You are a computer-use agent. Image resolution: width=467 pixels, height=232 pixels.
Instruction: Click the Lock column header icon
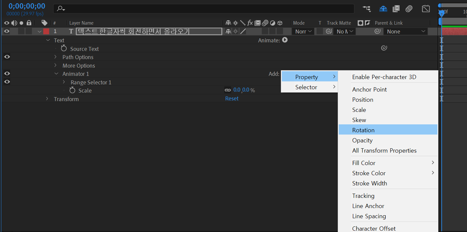tap(29, 23)
